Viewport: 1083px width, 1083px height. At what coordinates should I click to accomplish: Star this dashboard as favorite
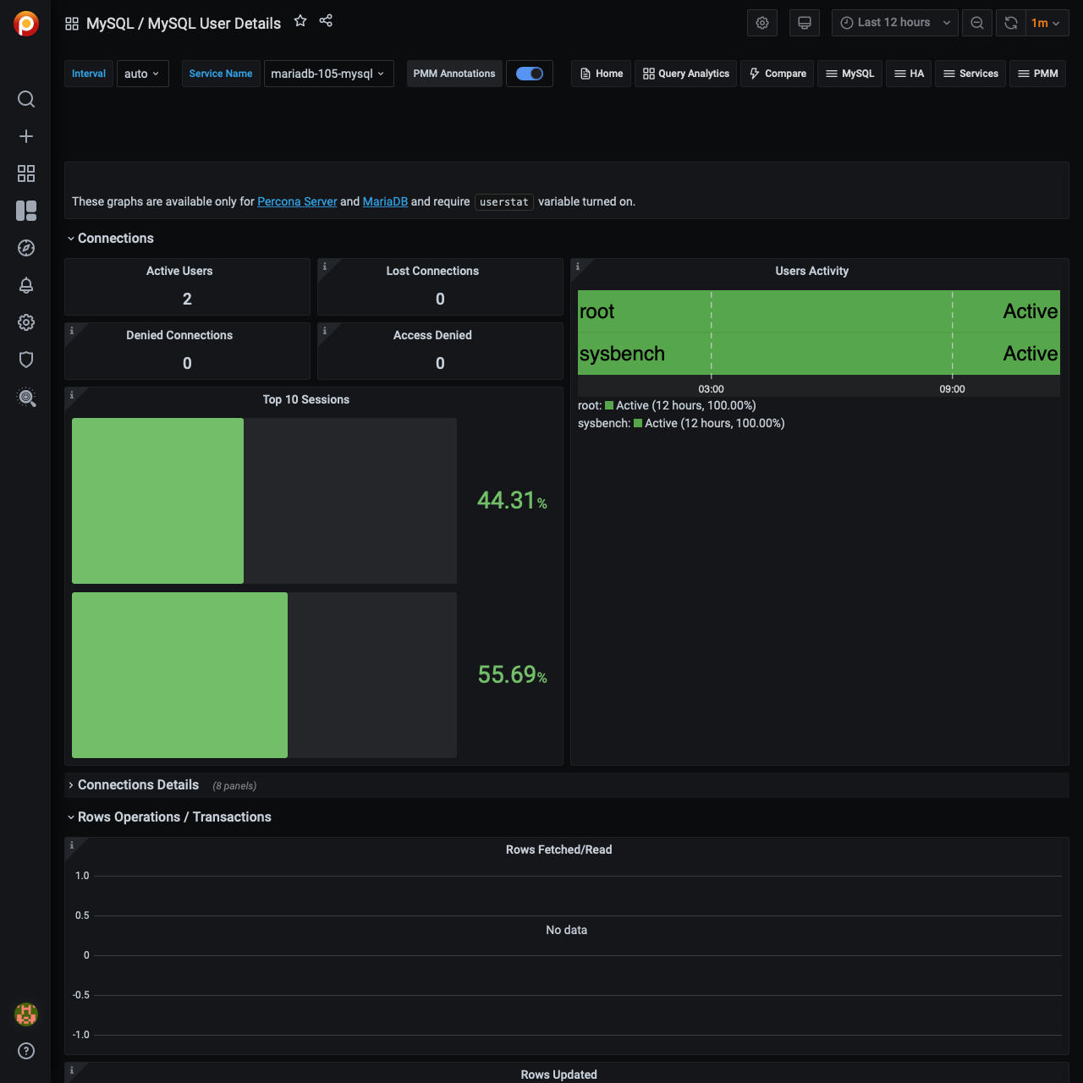point(300,21)
